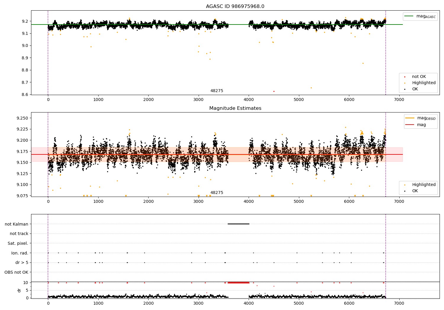Screen dimensions: 444x310
Task: Click the '1000' x-tick label under the top plot
Action: pos(98,99)
